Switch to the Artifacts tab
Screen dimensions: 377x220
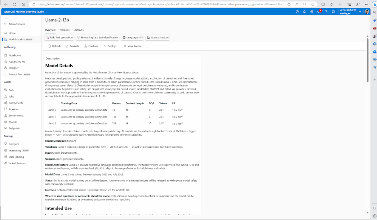tap(79, 30)
